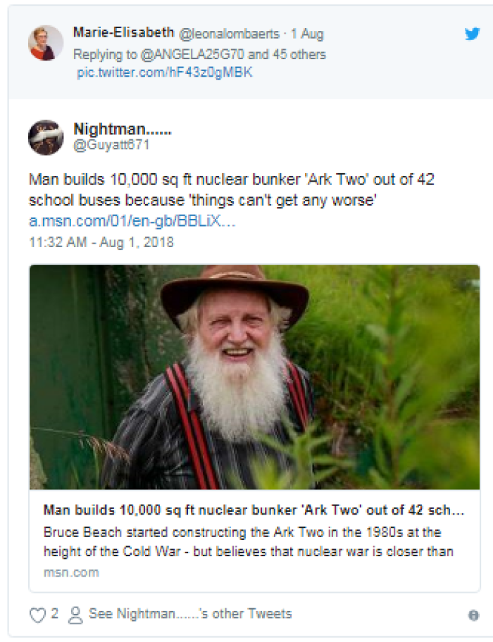This screenshot has height=642, width=493.
Task: Open the 11:32 AM - Aug 1, 2018 timestamp
Action: 101,242
